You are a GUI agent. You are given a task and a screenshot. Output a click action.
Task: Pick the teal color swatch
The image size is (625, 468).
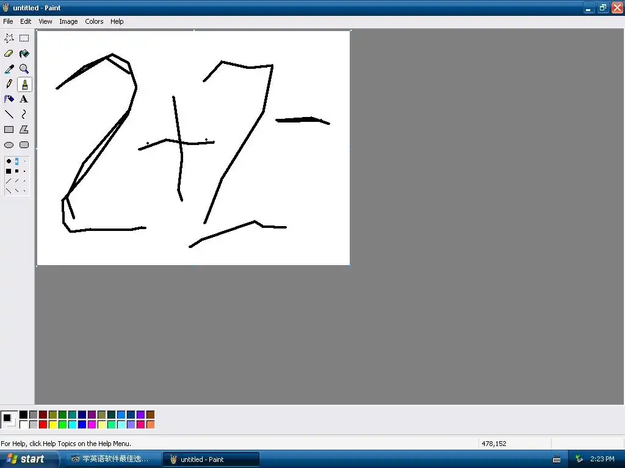73,414
